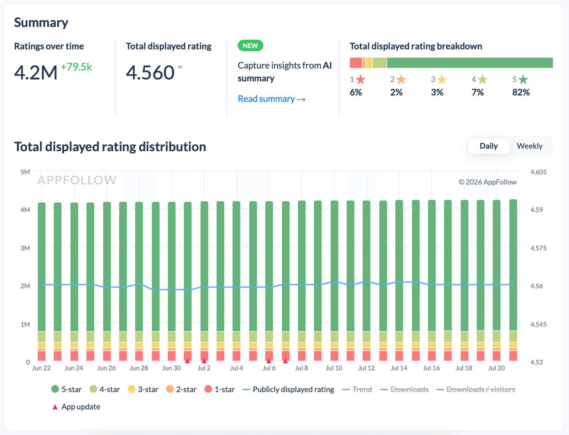Click the 3% value under 3 stars
This screenshot has height=435, width=569.
[x=437, y=92]
